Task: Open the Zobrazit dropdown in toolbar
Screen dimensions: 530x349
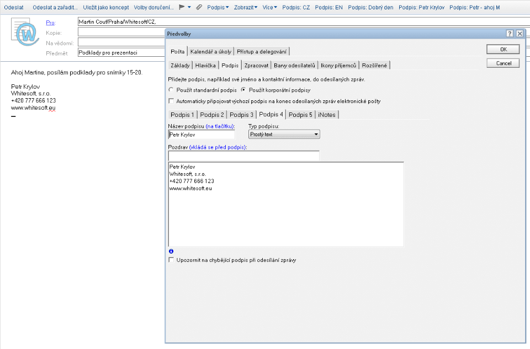Action: (x=245, y=7)
